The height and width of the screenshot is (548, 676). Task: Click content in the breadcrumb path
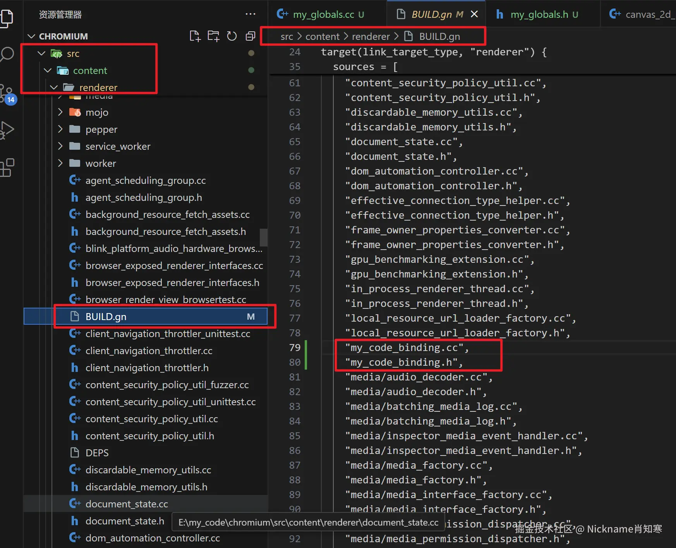[x=322, y=36]
